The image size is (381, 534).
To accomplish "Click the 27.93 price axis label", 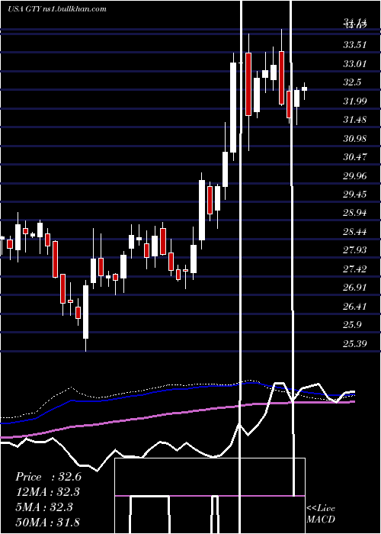I will (x=354, y=250).
